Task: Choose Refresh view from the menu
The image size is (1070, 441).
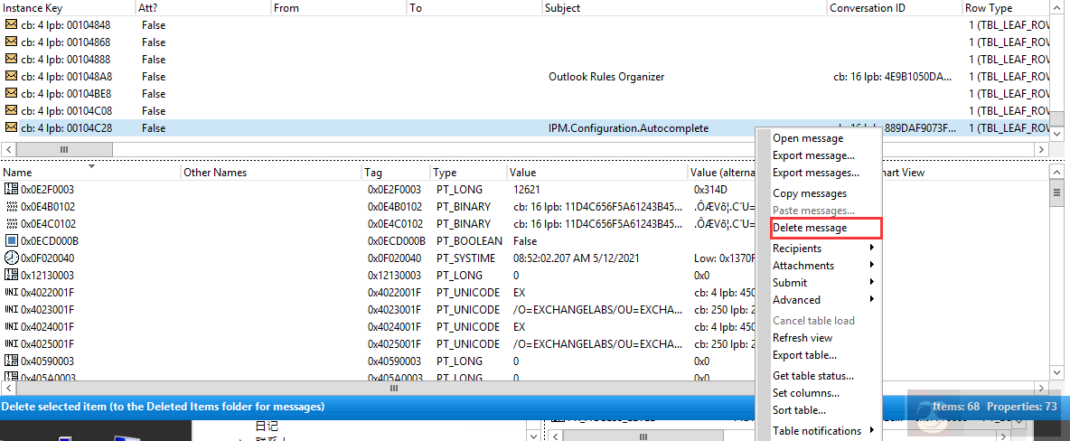Action: 802,338
